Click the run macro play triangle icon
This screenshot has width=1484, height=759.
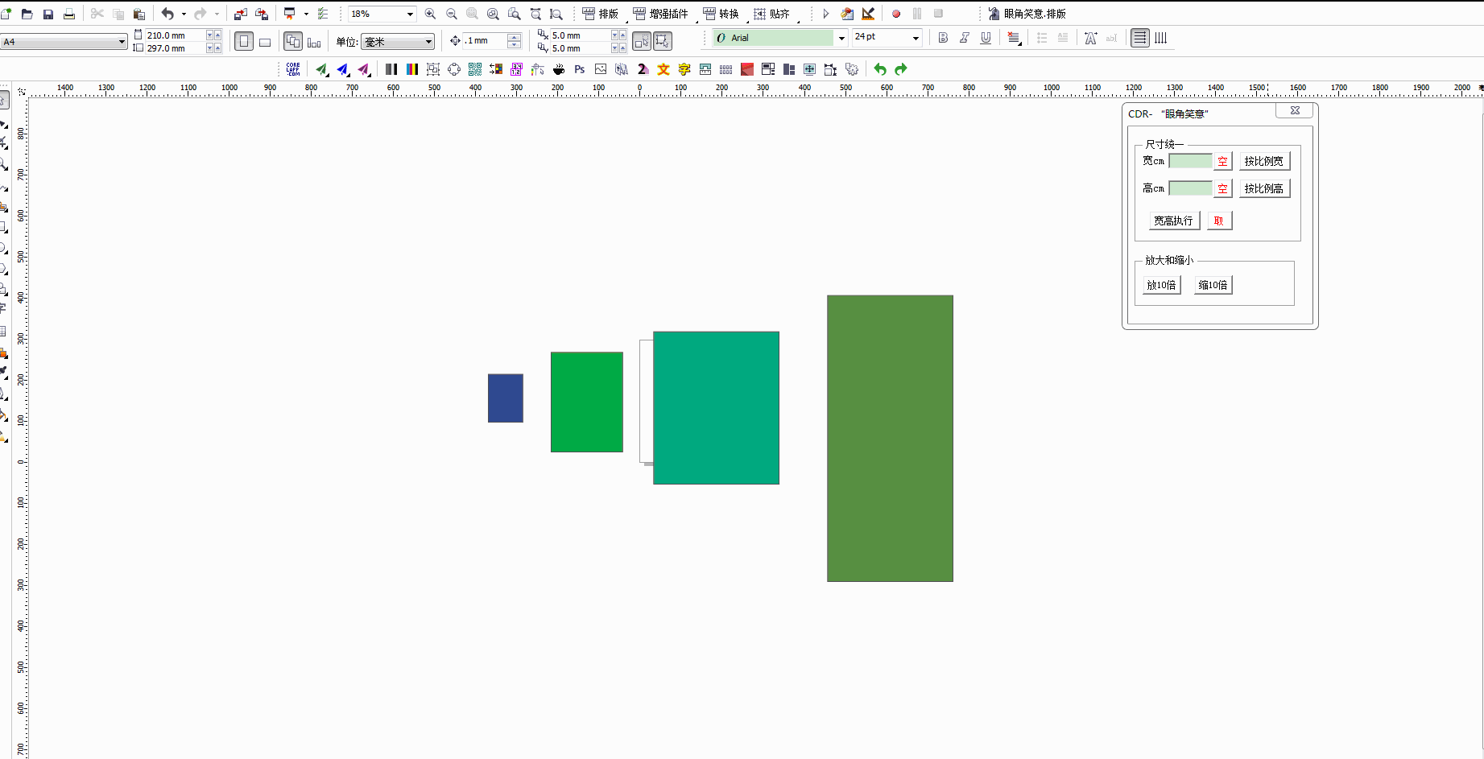(825, 14)
